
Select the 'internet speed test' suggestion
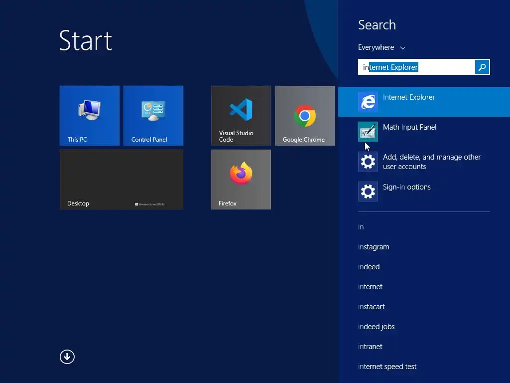pyautogui.click(x=387, y=367)
